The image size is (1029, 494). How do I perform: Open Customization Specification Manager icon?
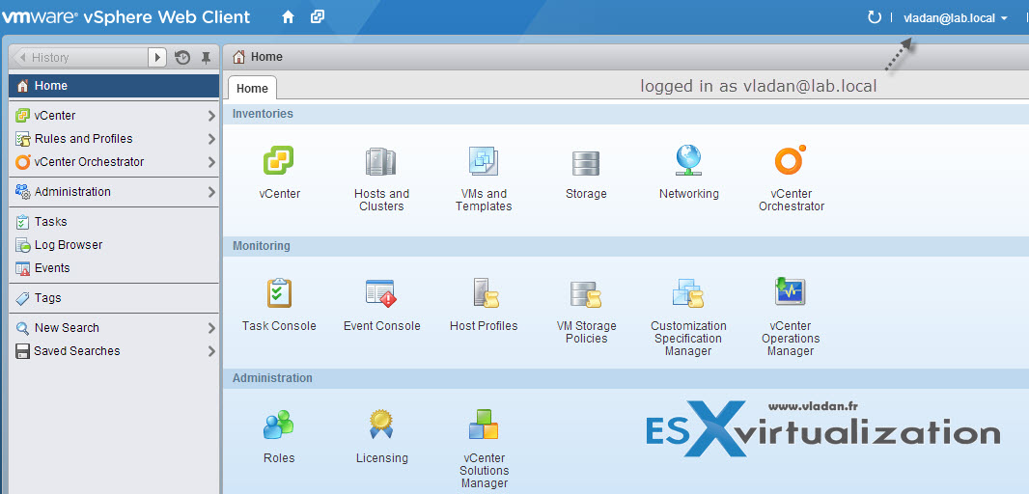point(687,293)
